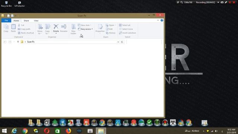Screen dimensions: 238x134
Task: Click the recorder pencil annotate icon
Action: pyautogui.click(x=226, y=2)
